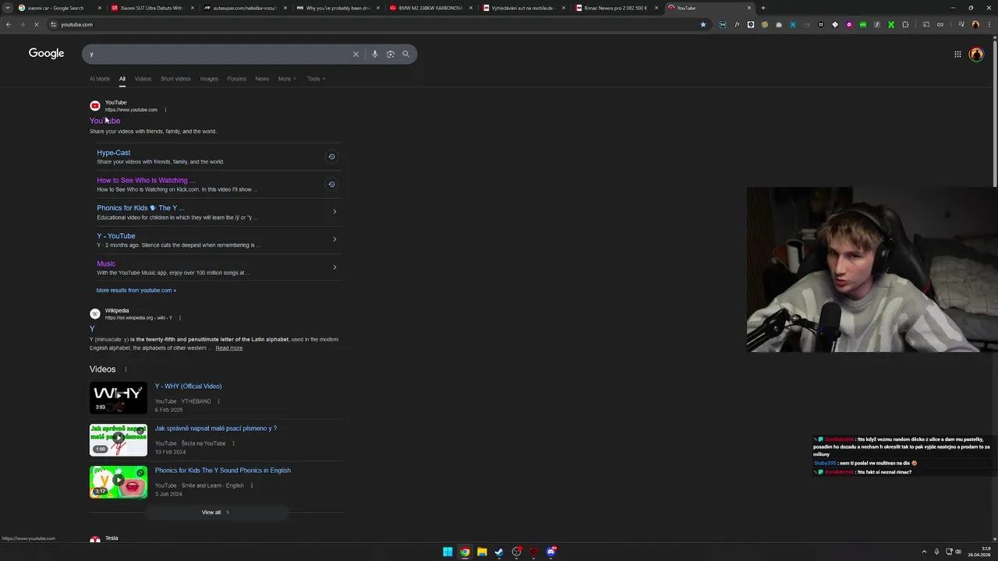This screenshot has width=998, height=561.
Task: Open Videos section options menu
Action: click(126, 369)
